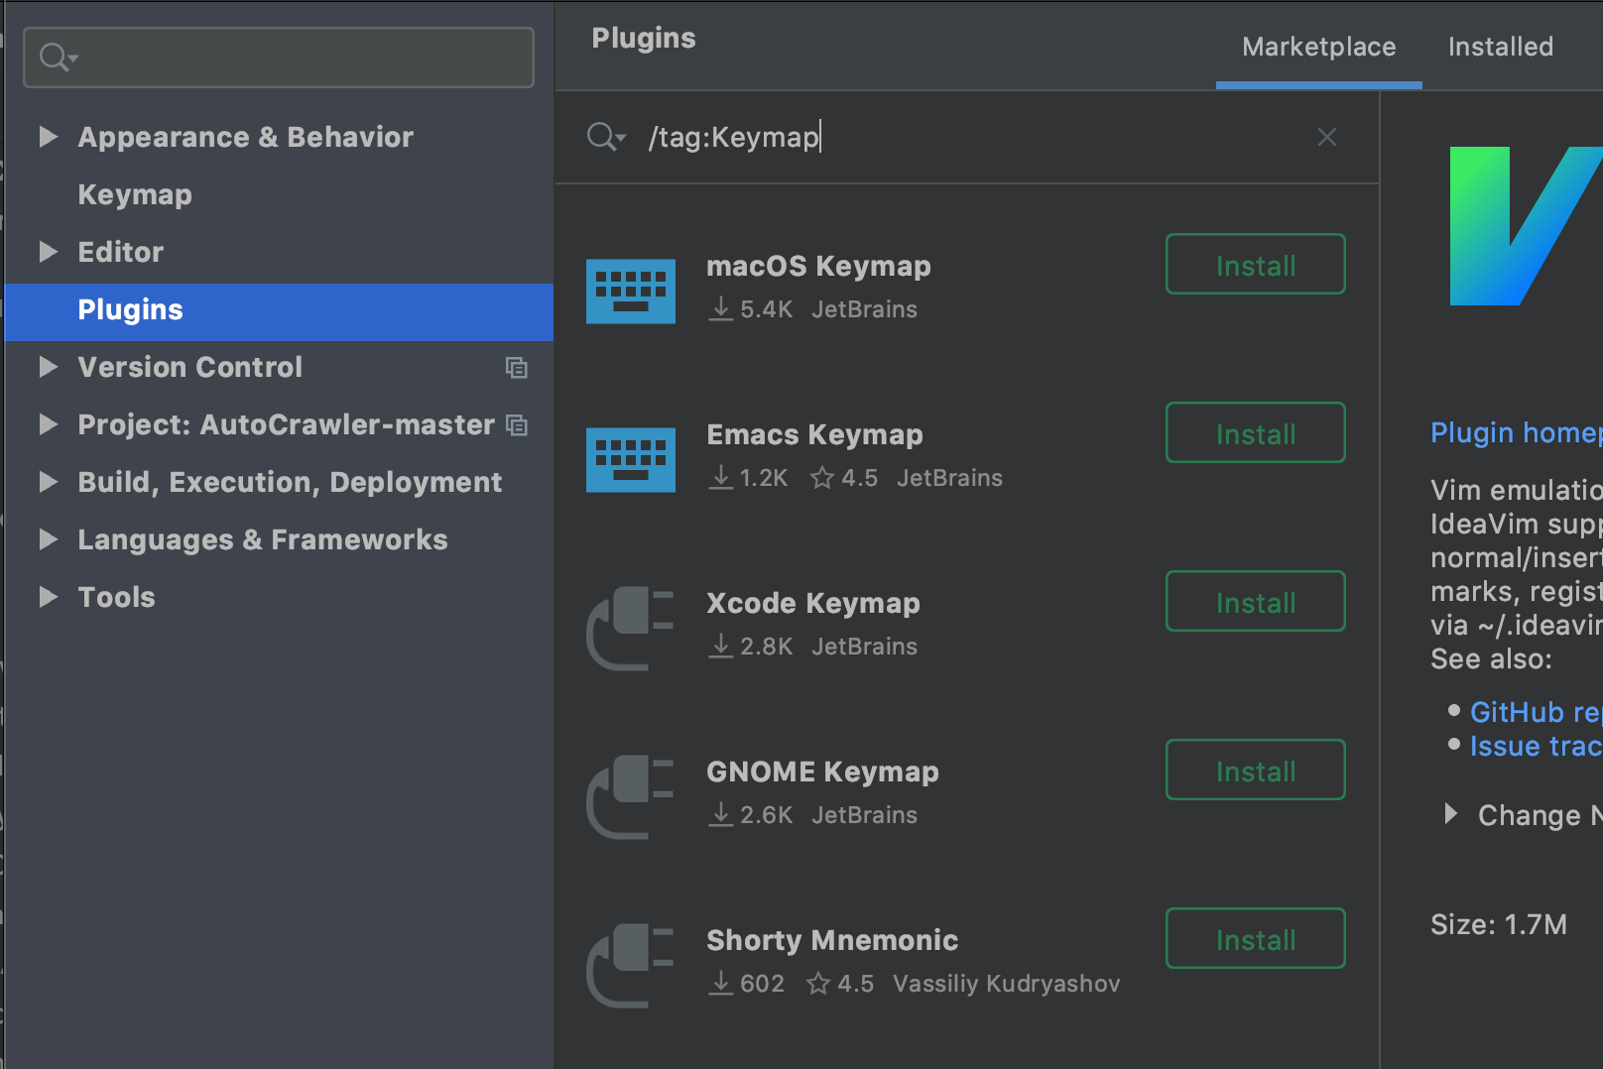The width and height of the screenshot is (1603, 1069).
Task: Open the GitHub repository link
Action: (x=1536, y=712)
